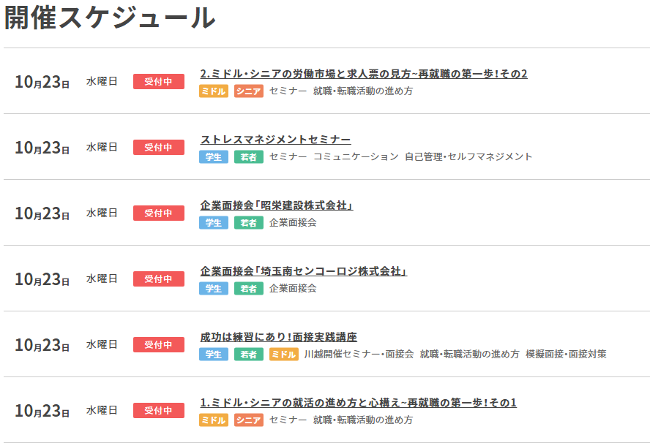Click 企業面接会 category under 昭栄建設 entry
650x443 pixels.
[x=293, y=223]
